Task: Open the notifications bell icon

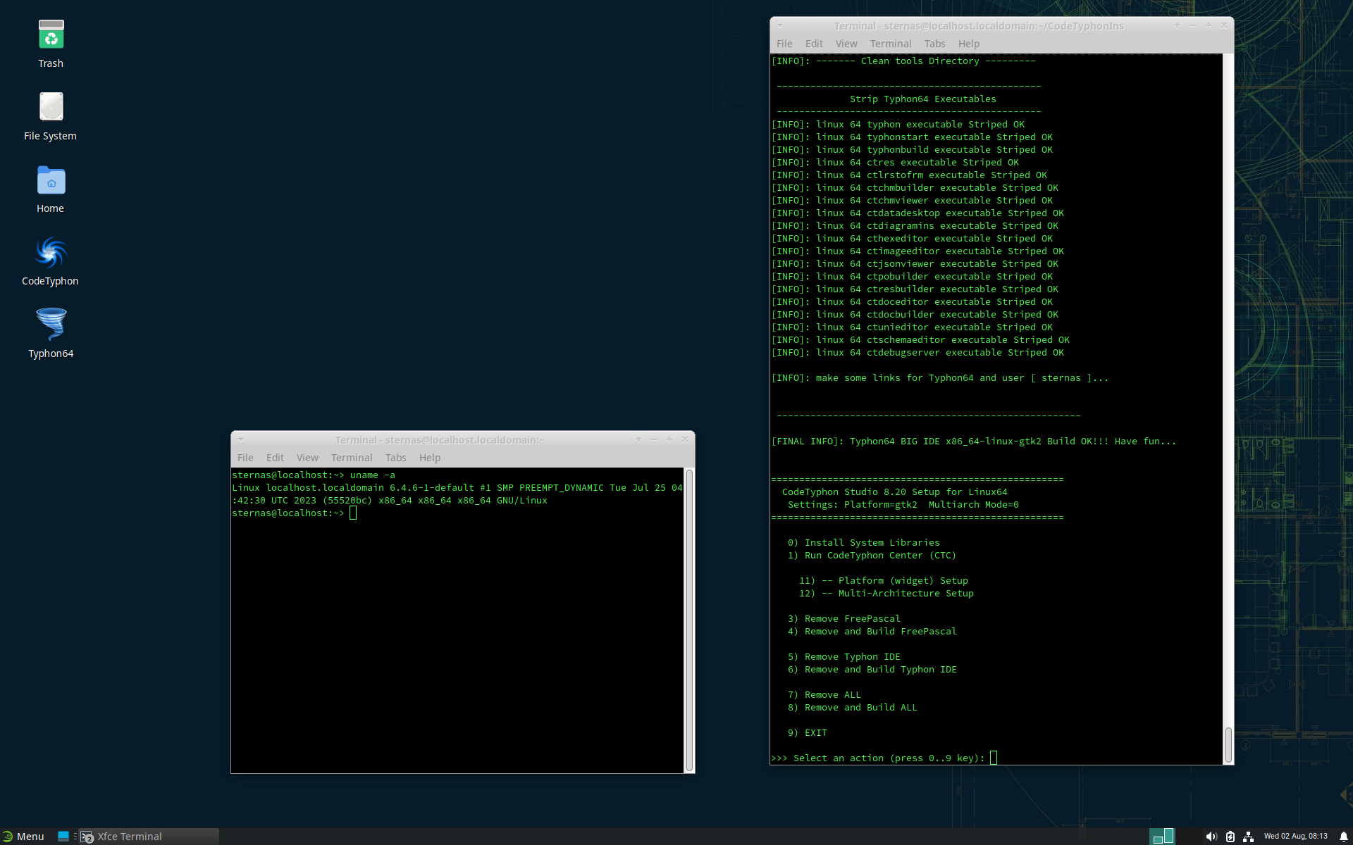Action: (1343, 837)
